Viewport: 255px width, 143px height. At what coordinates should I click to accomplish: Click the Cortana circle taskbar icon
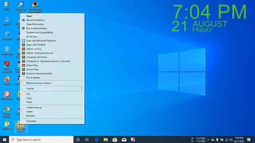78,139
